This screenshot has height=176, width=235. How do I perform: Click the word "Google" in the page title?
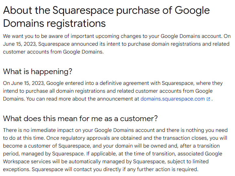tap(192, 10)
